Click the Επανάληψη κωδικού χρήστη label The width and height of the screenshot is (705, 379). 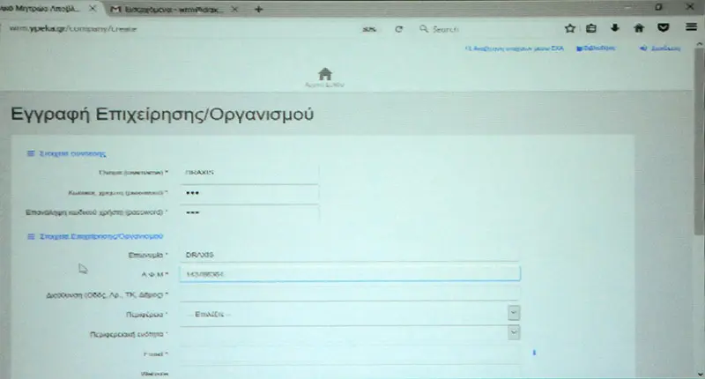[97, 212]
